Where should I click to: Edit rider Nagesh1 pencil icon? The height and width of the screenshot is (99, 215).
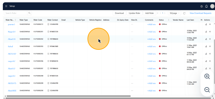coord(206,32)
